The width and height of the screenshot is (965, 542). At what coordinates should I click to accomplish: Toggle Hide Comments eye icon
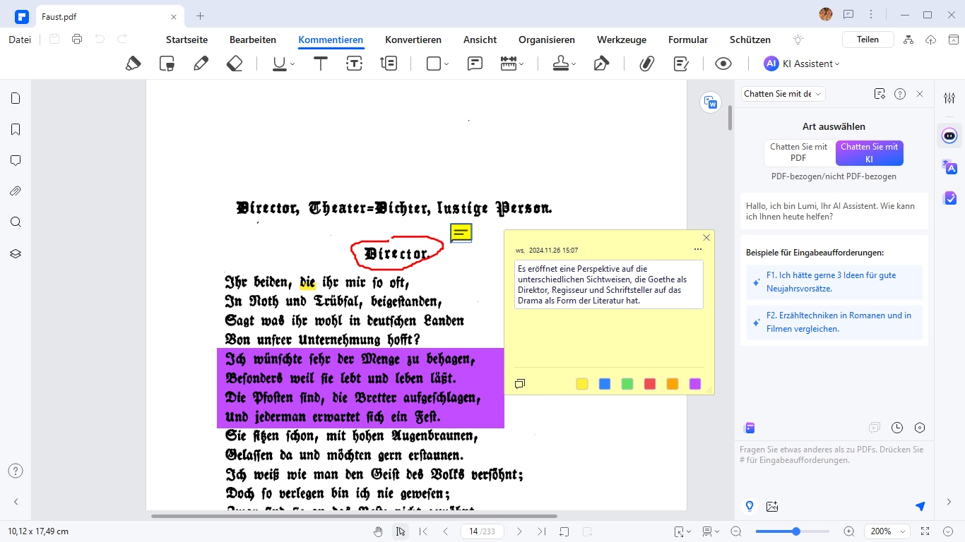click(x=723, y=64)
